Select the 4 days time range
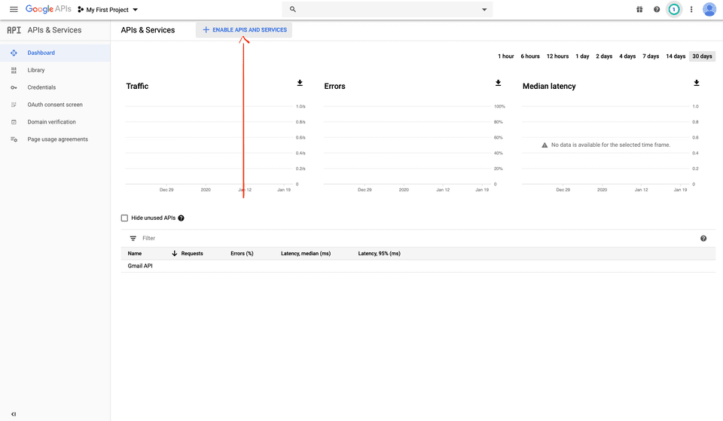The image size is (723, 421). tap(627, 56)
